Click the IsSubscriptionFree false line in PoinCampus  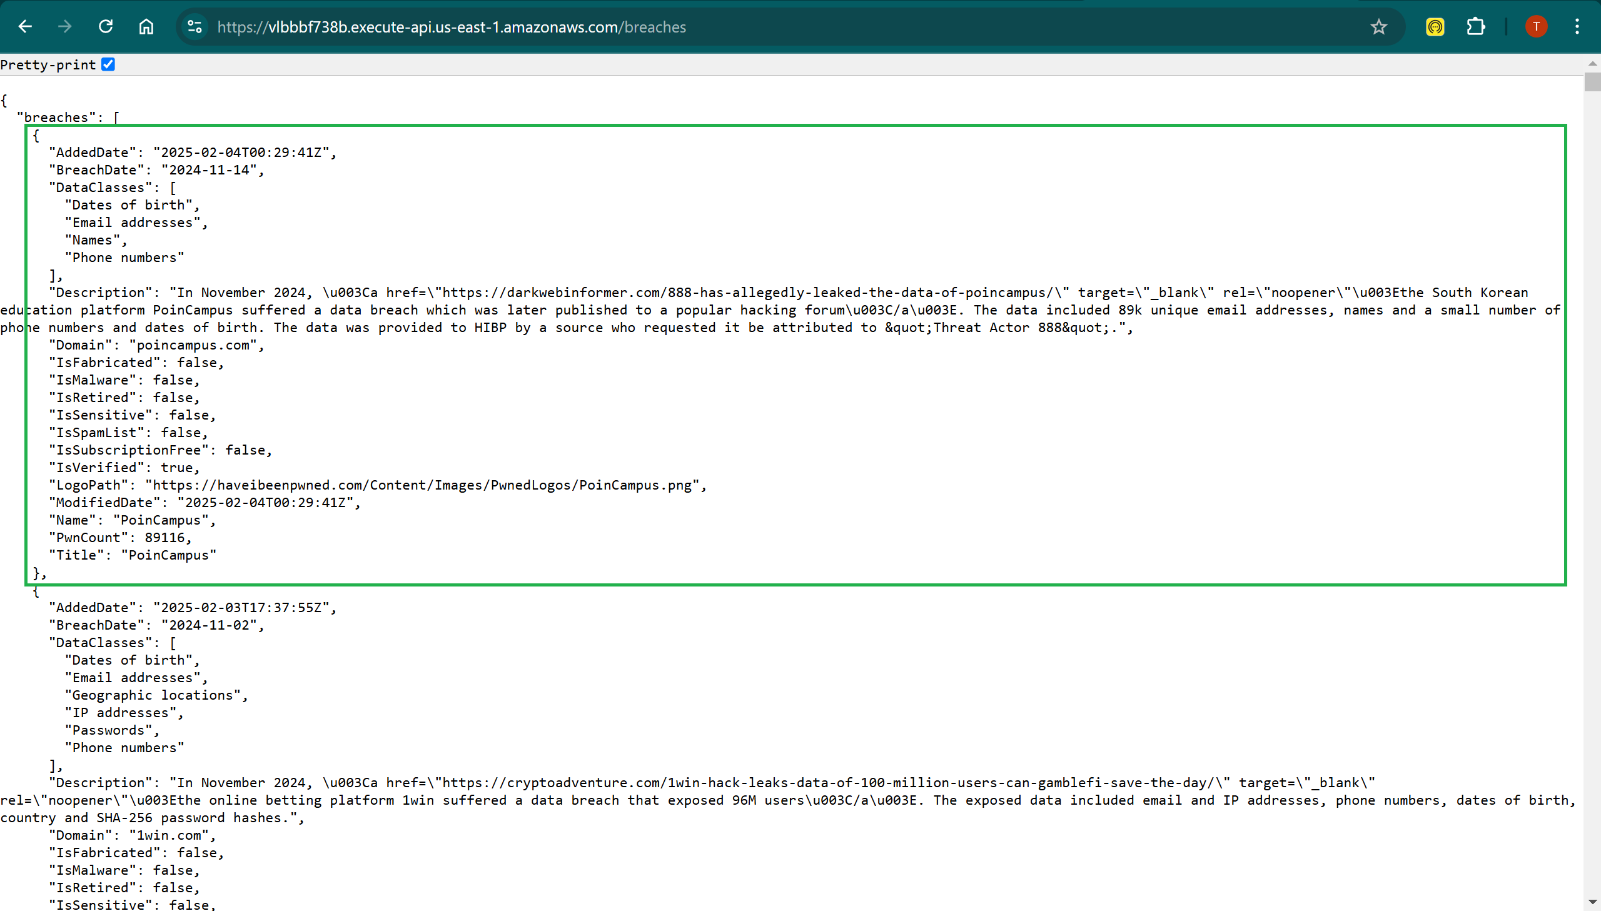tap(161, 450)
